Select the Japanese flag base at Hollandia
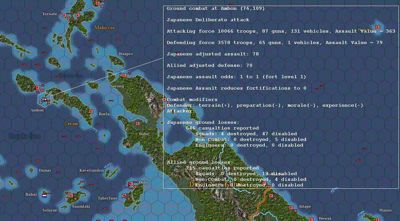Screen dimensions: 400x221 (x=264, y=184)
